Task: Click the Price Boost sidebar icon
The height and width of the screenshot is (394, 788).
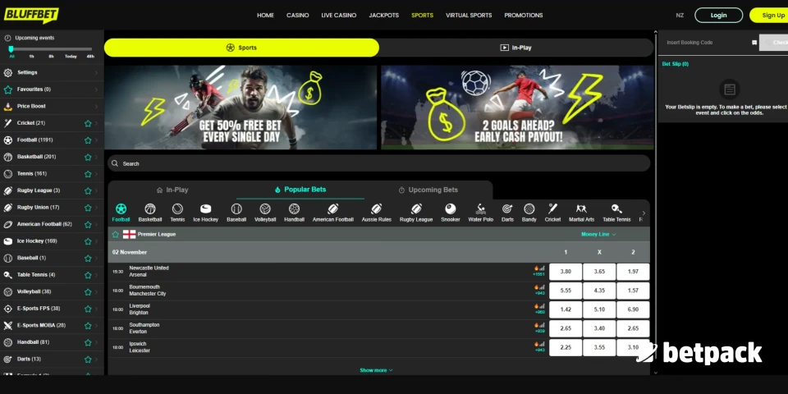Action: click(8, 106)
